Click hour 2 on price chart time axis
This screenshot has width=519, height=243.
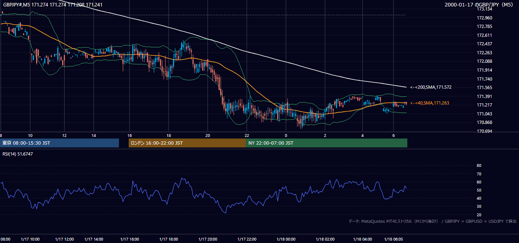pos(325,135)
